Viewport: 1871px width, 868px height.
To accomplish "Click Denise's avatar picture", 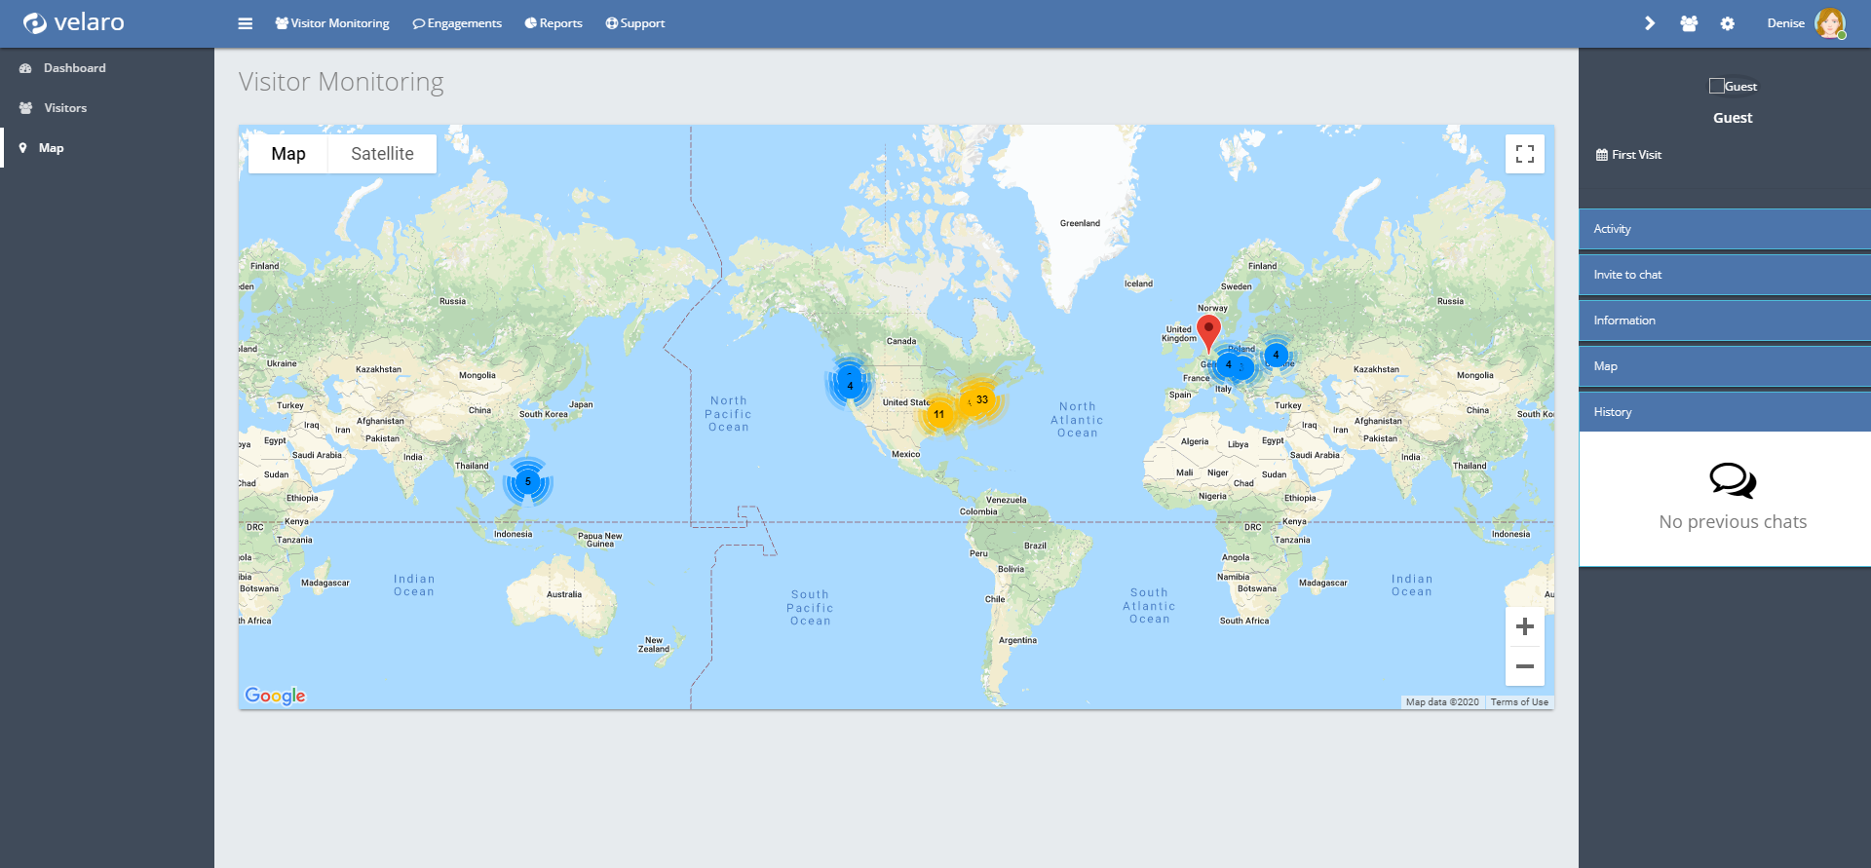I will [1830, 23].
